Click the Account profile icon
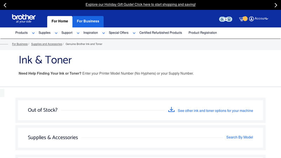This screenshot has width=281, height=158. pos(251,19)
